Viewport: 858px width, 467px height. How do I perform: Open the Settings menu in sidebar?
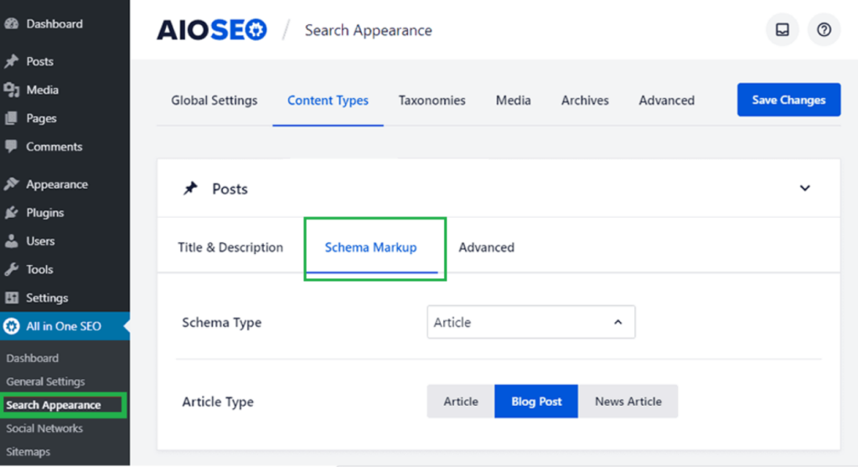(x=46, y=298)
